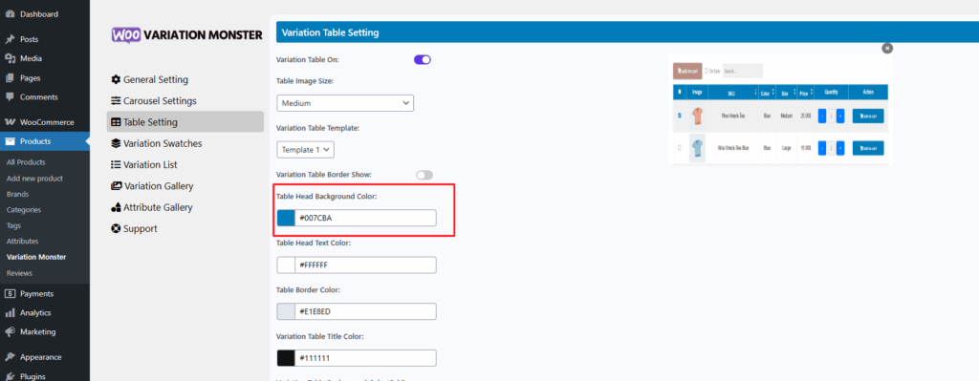Click the Variation Swatches layers icon
979x381 pixels.
pyautogui.click(x=116, y=143)
